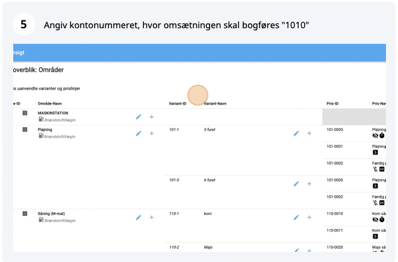The height and width of the screenshot is (262, 398).
Task: Click the plus icon for variant 101-5
Action: tap(309, 184)
